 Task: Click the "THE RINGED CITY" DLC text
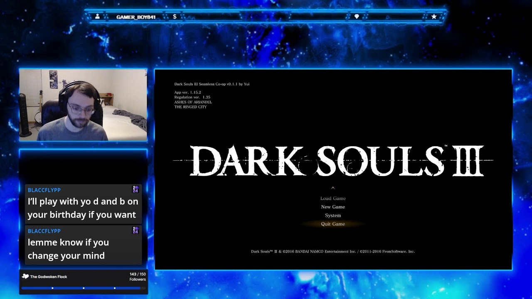click(190, 107)
